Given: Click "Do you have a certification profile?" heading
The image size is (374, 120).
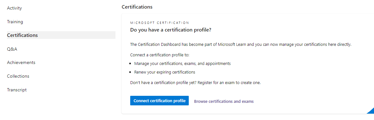Looking at the screenshot, I should click(x=171, y=30).
